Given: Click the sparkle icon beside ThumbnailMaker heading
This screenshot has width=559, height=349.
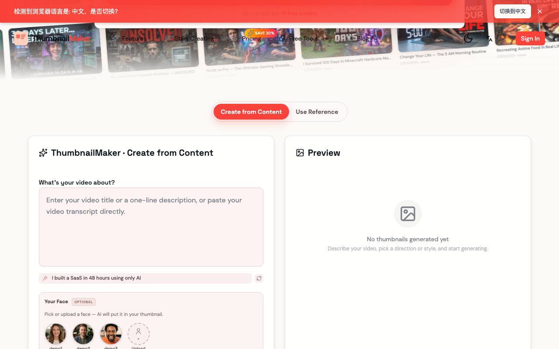Looking at the screenshot, I should coord(43,153).
